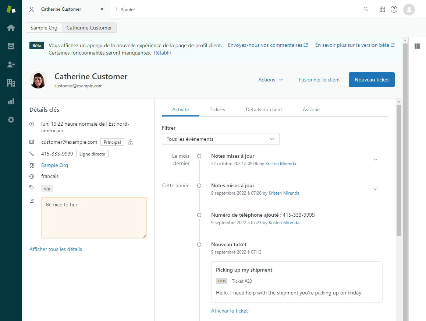Open the Apps panel grid icon
The height and width of the screenshot is (321, 426).
coord(417,46)
